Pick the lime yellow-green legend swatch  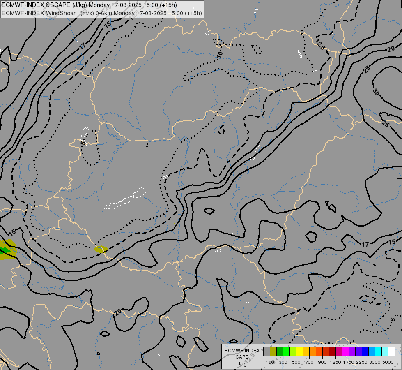point(293,351)
